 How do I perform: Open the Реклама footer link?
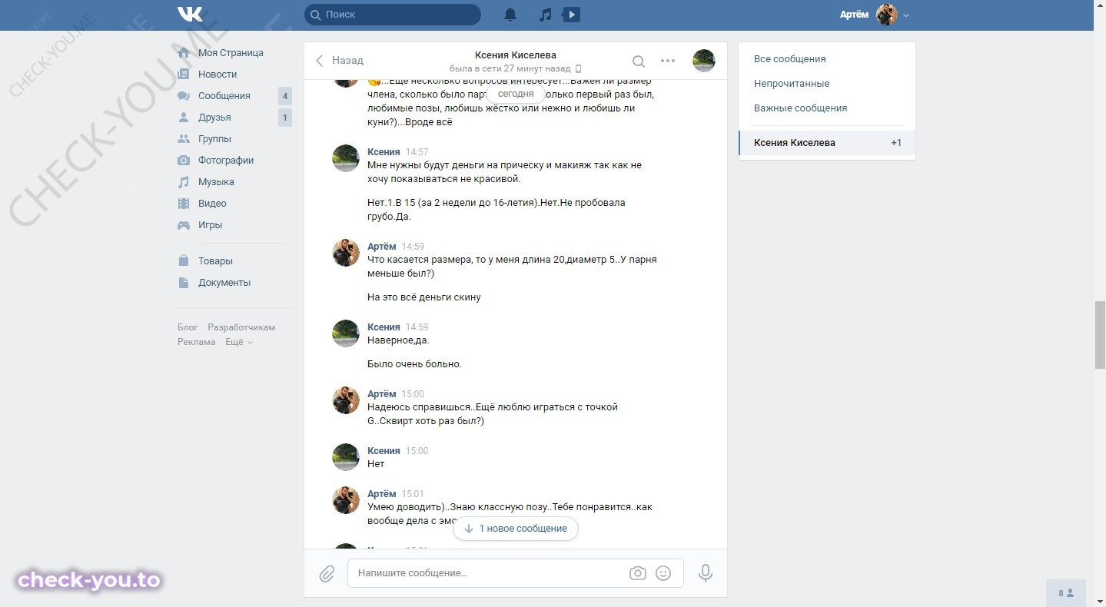click(x=197, y=342)
